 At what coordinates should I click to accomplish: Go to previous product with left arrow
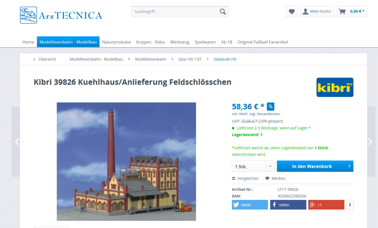17,142
